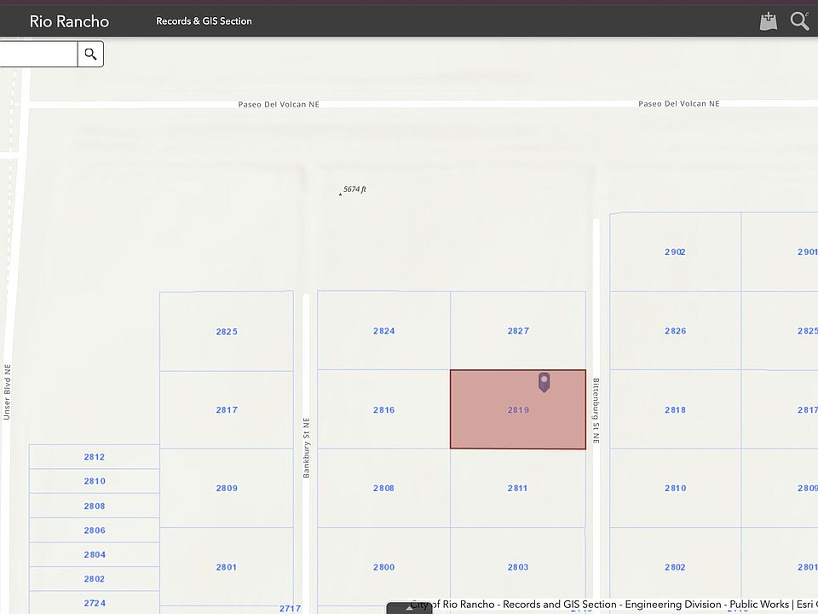Select parcel number 2816
The width and height of the screenshot is (818, 614).
(x=384, y=410)
